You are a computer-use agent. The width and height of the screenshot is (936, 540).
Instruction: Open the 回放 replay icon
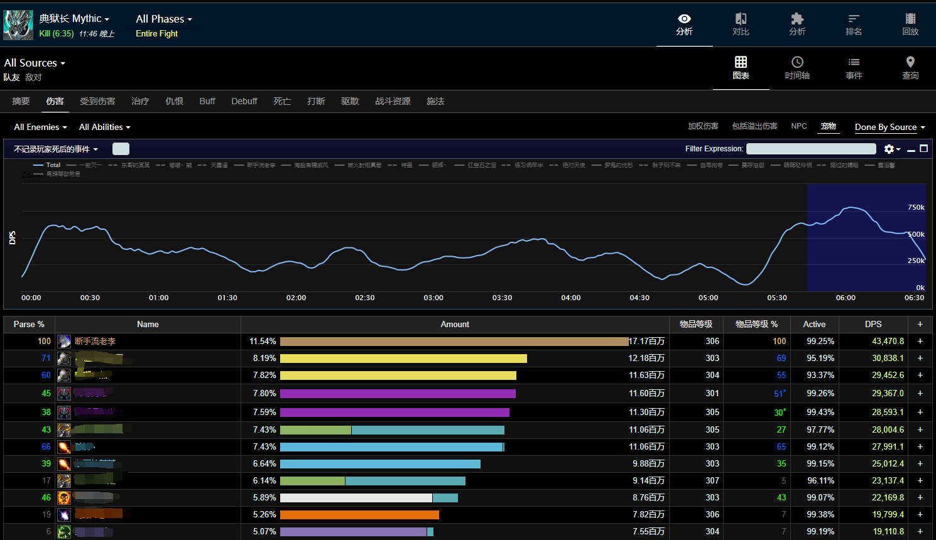(910, 24)
